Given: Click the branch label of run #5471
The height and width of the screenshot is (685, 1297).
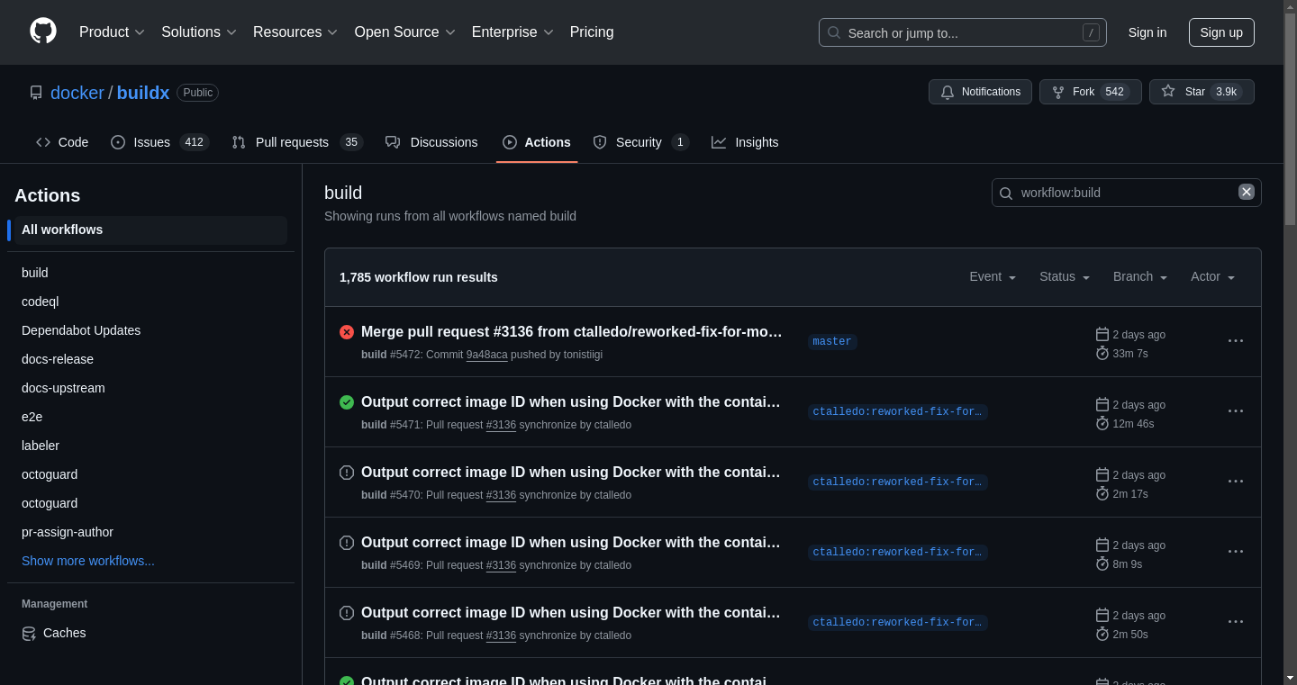Looking at the screenshot, I should click(x=898, y=411).
